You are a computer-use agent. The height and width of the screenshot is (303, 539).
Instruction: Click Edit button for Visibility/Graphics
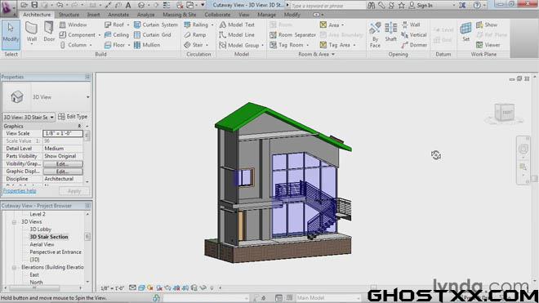coord(63,164)
